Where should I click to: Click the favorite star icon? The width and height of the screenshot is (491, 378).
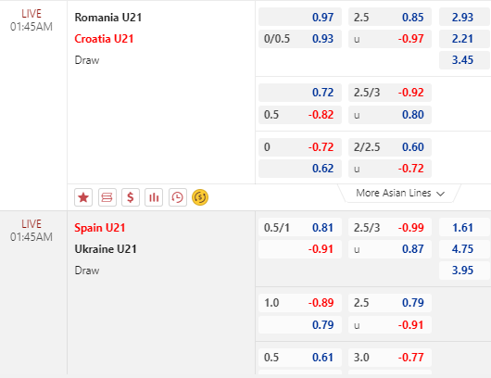83,197
